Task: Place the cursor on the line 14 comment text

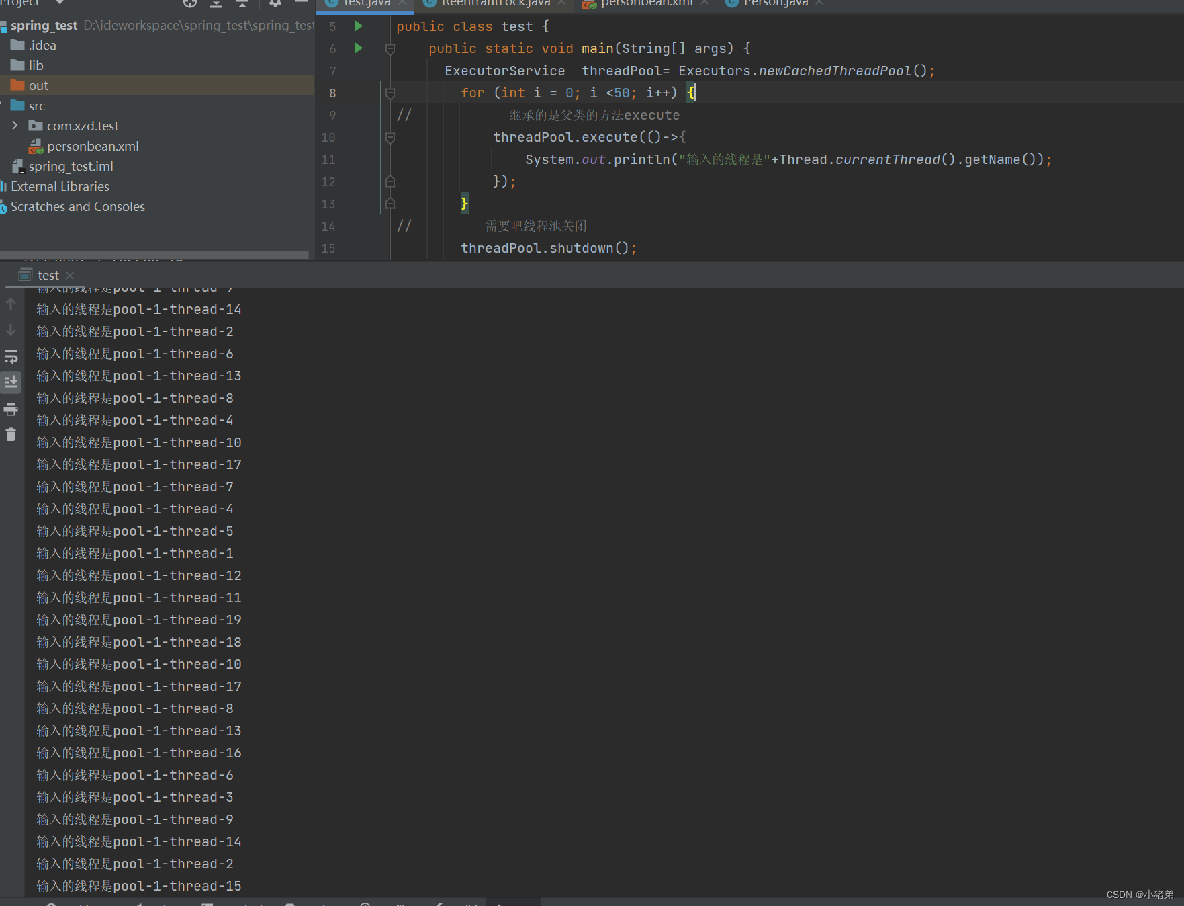Action: pos(536,226)
